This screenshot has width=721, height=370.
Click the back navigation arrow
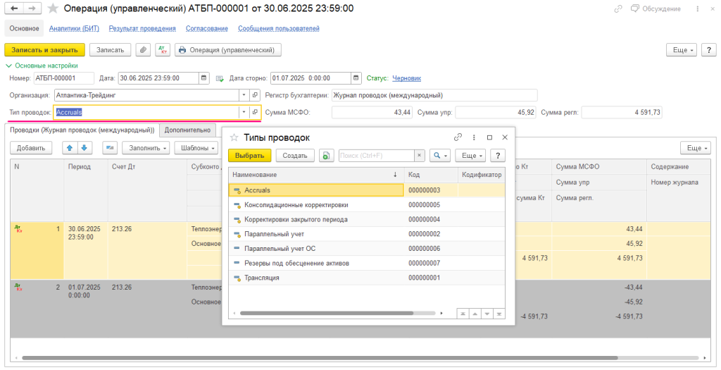click(14, 8)
